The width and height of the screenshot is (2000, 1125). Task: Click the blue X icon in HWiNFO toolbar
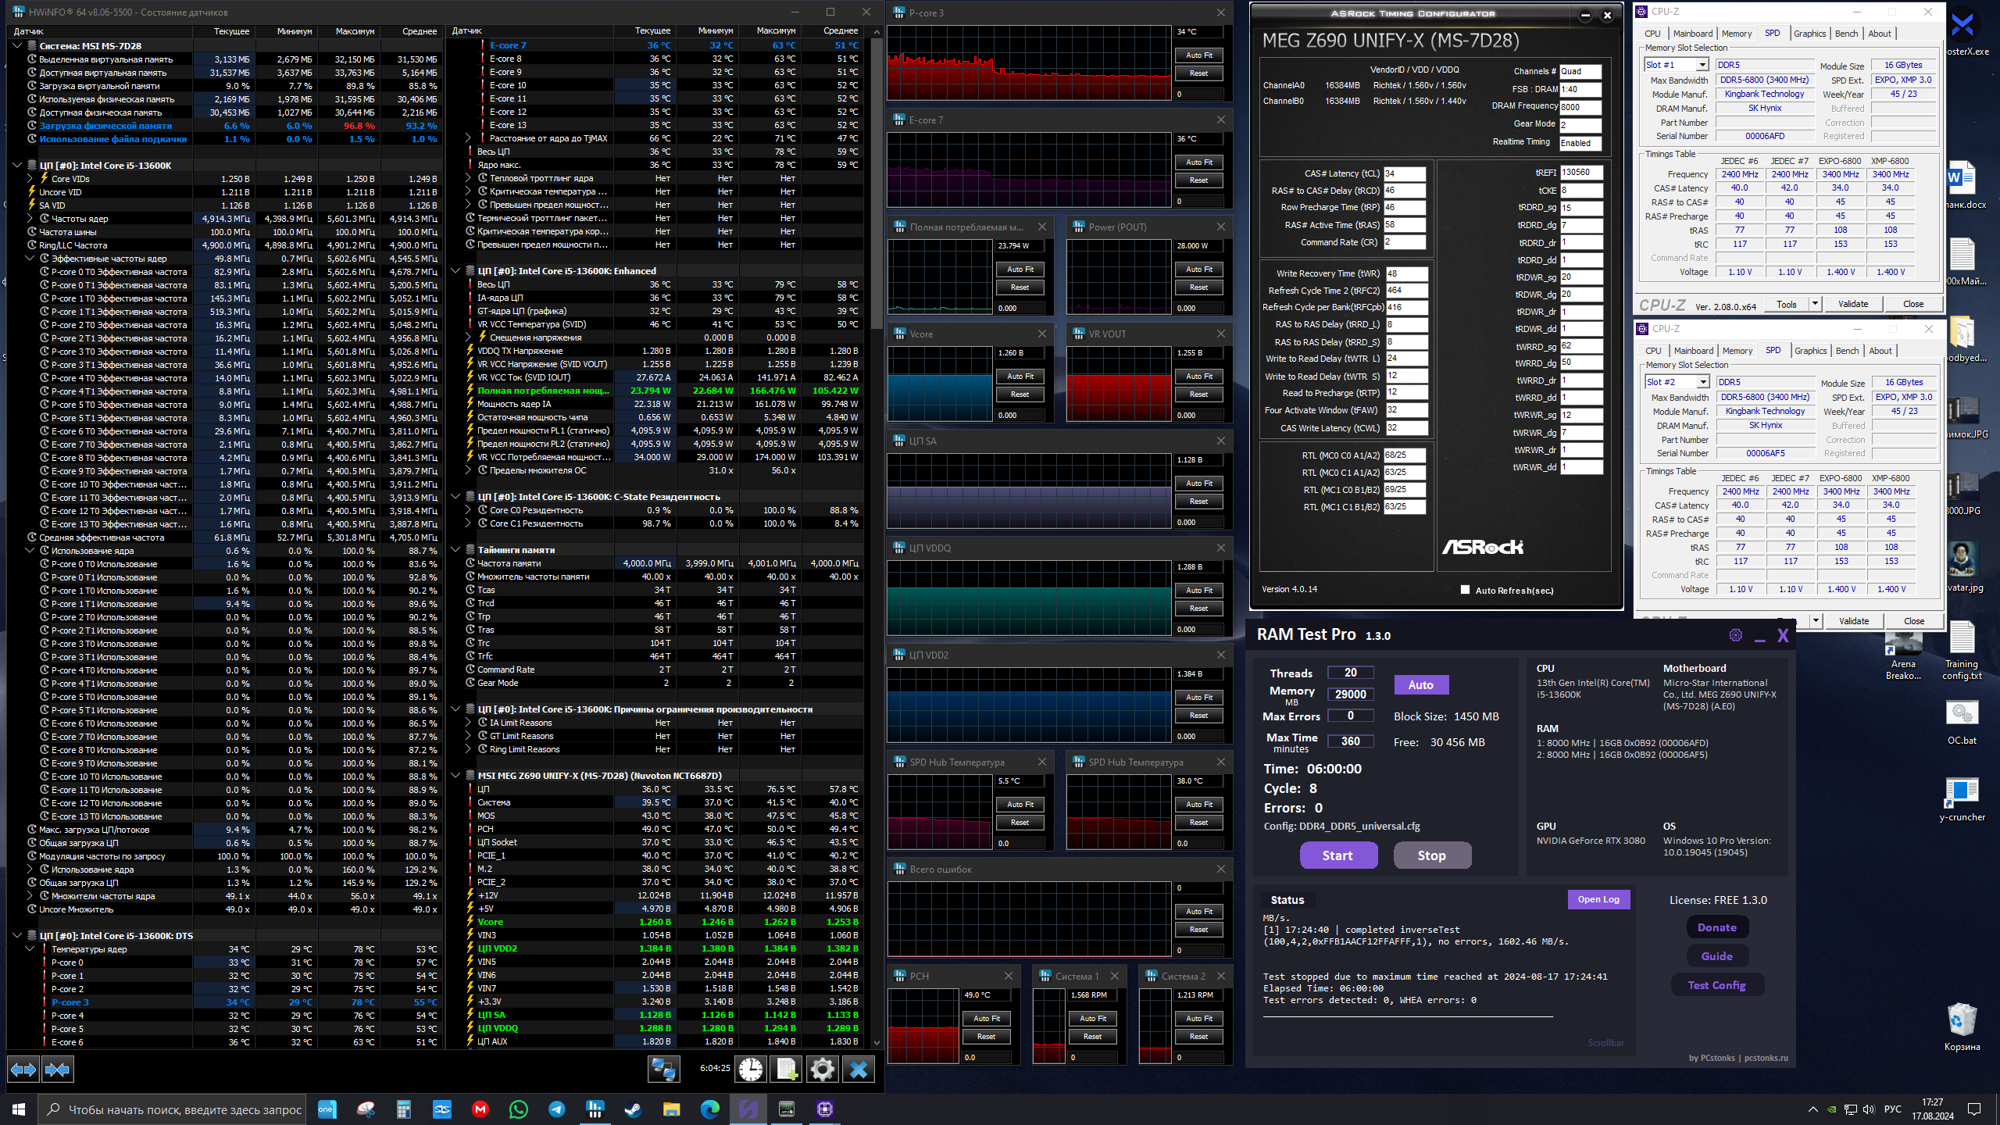click(x=858, y=1069)
